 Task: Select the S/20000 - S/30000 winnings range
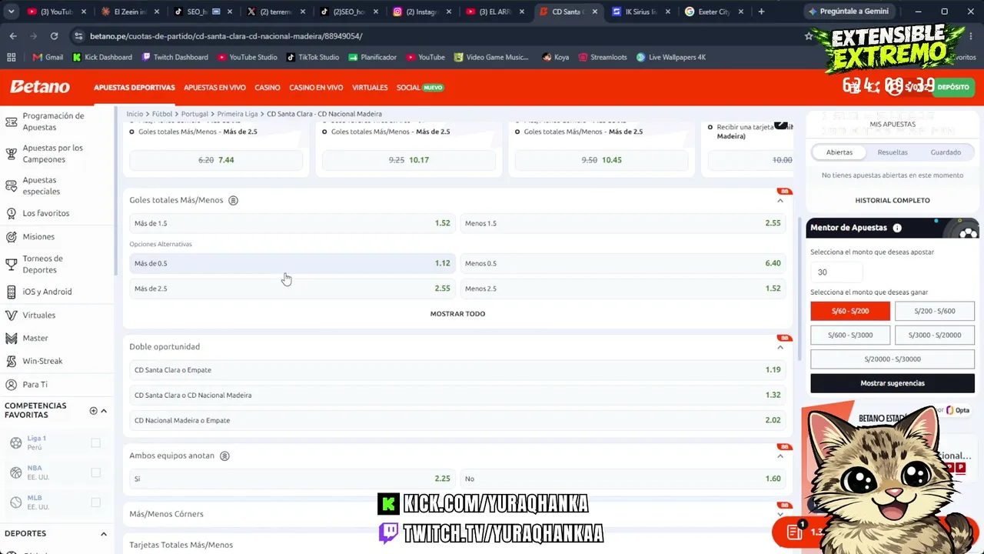coord(893,359)
